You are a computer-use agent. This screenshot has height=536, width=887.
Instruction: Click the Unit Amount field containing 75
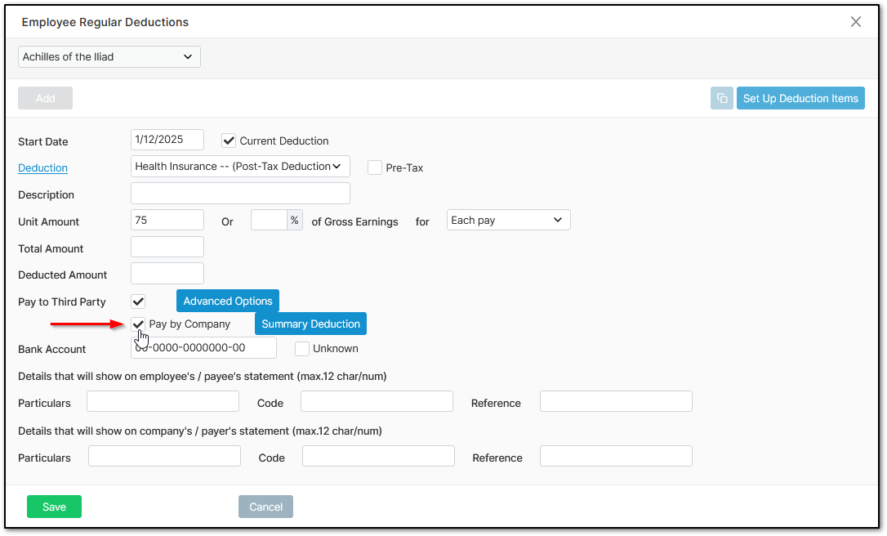(x=167, y=220)
